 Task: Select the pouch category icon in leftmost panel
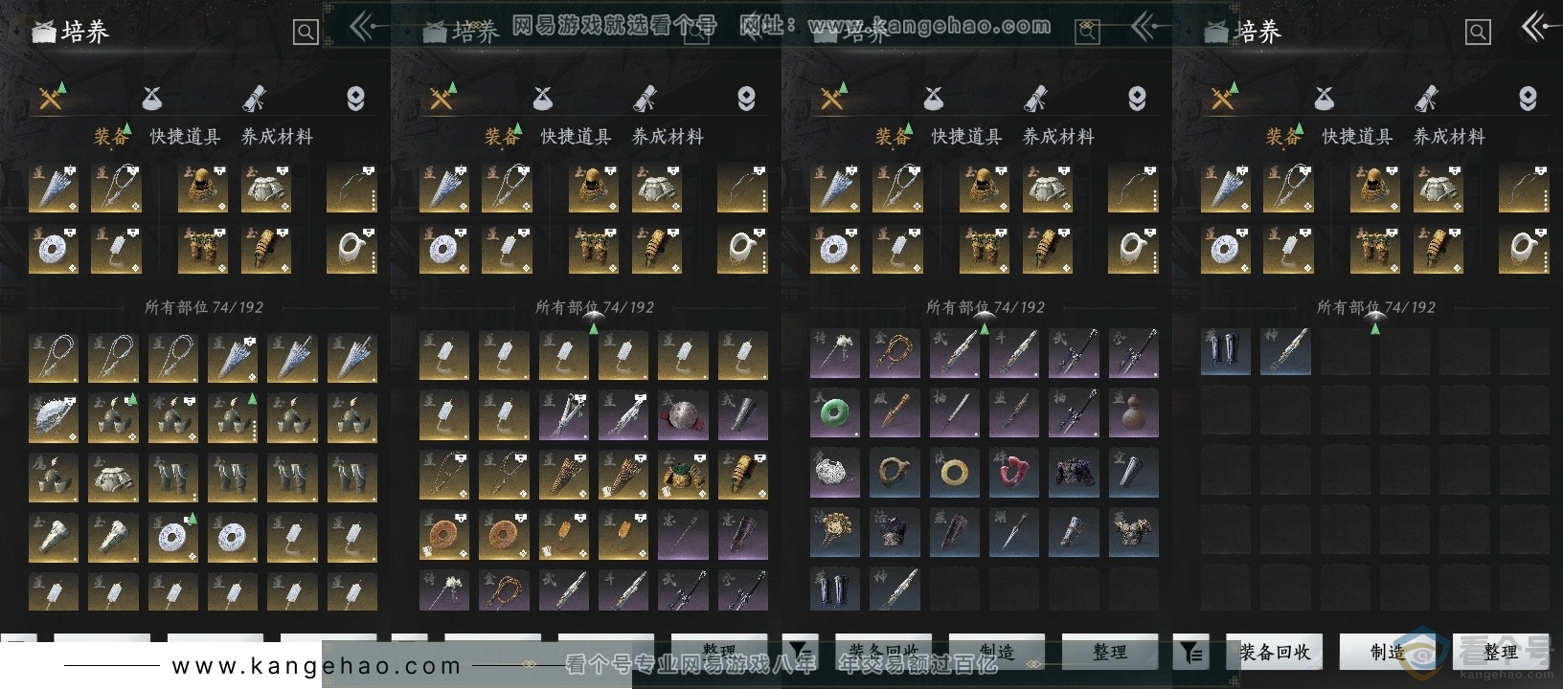tap(151, 98)
